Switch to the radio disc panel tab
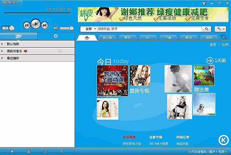 (x=56, y=36)
